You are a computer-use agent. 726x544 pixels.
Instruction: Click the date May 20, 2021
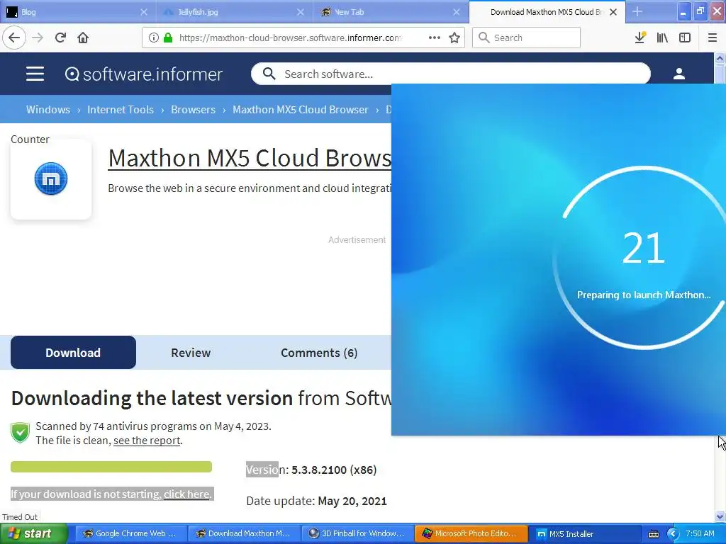(x=352, y=501)
